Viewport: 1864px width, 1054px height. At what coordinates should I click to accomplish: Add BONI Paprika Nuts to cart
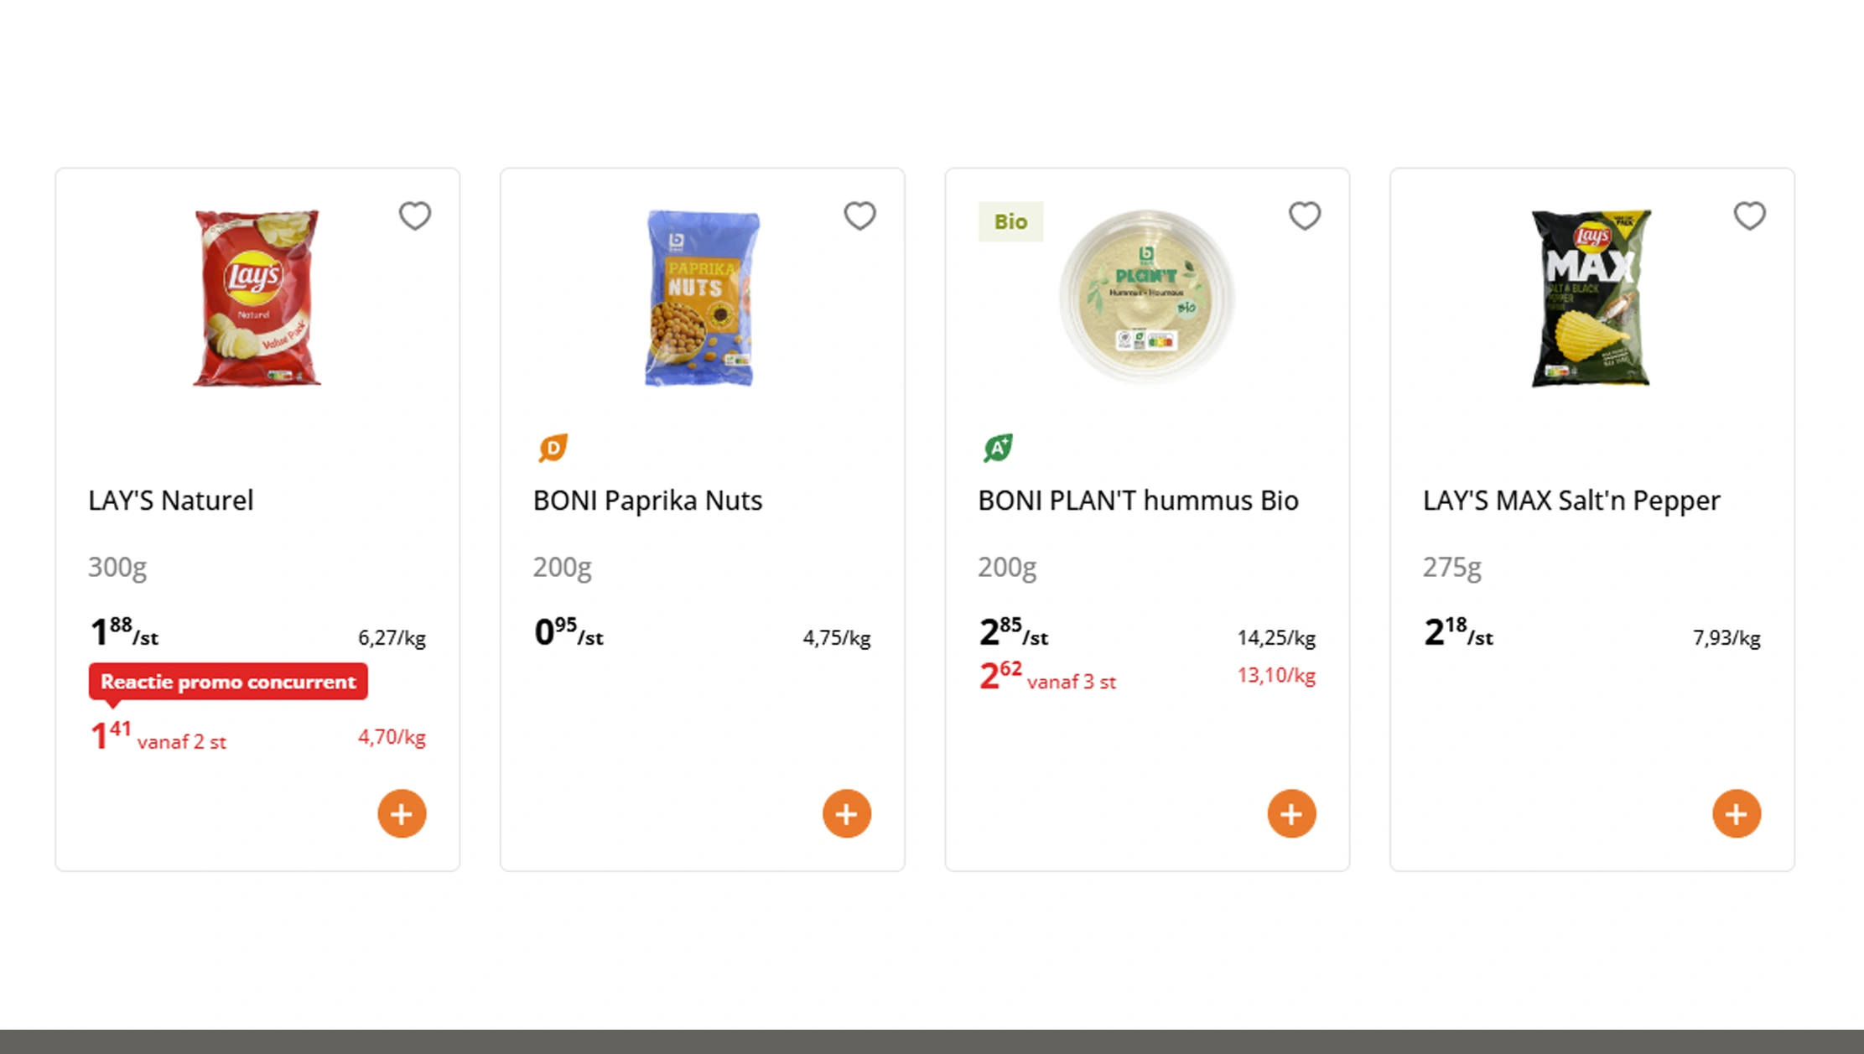tap(847, 813)
